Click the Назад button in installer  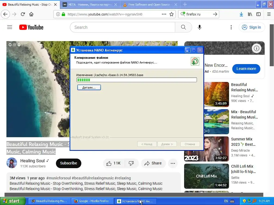[x=147, y=144]
